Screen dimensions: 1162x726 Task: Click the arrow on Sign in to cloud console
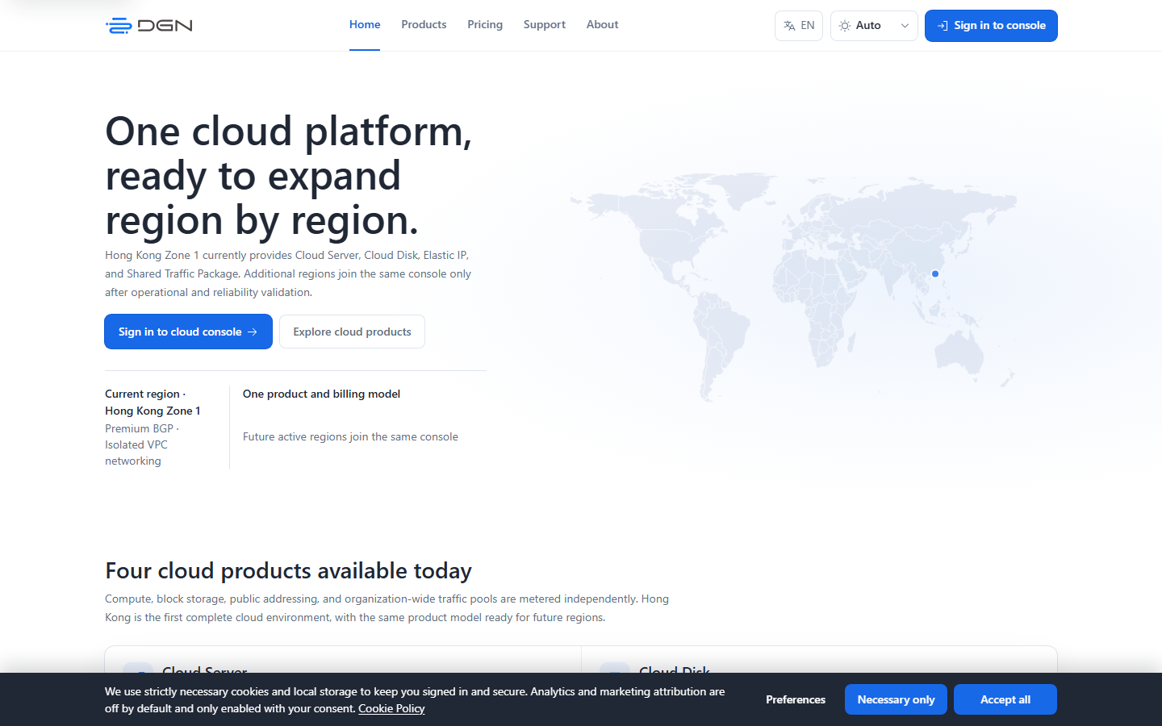pos(253,332)
